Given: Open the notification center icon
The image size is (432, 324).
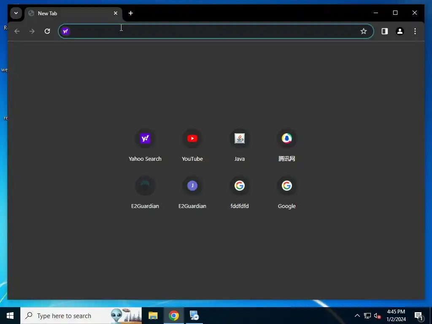Looking at the screenshot, I should (x=418, y=316).
